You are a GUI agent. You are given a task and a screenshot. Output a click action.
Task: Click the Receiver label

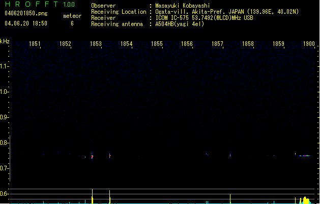[x=103, y=18]
